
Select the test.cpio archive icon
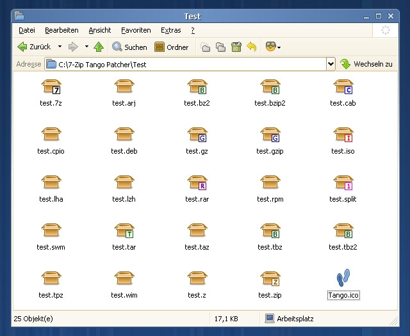click(51, 134)
